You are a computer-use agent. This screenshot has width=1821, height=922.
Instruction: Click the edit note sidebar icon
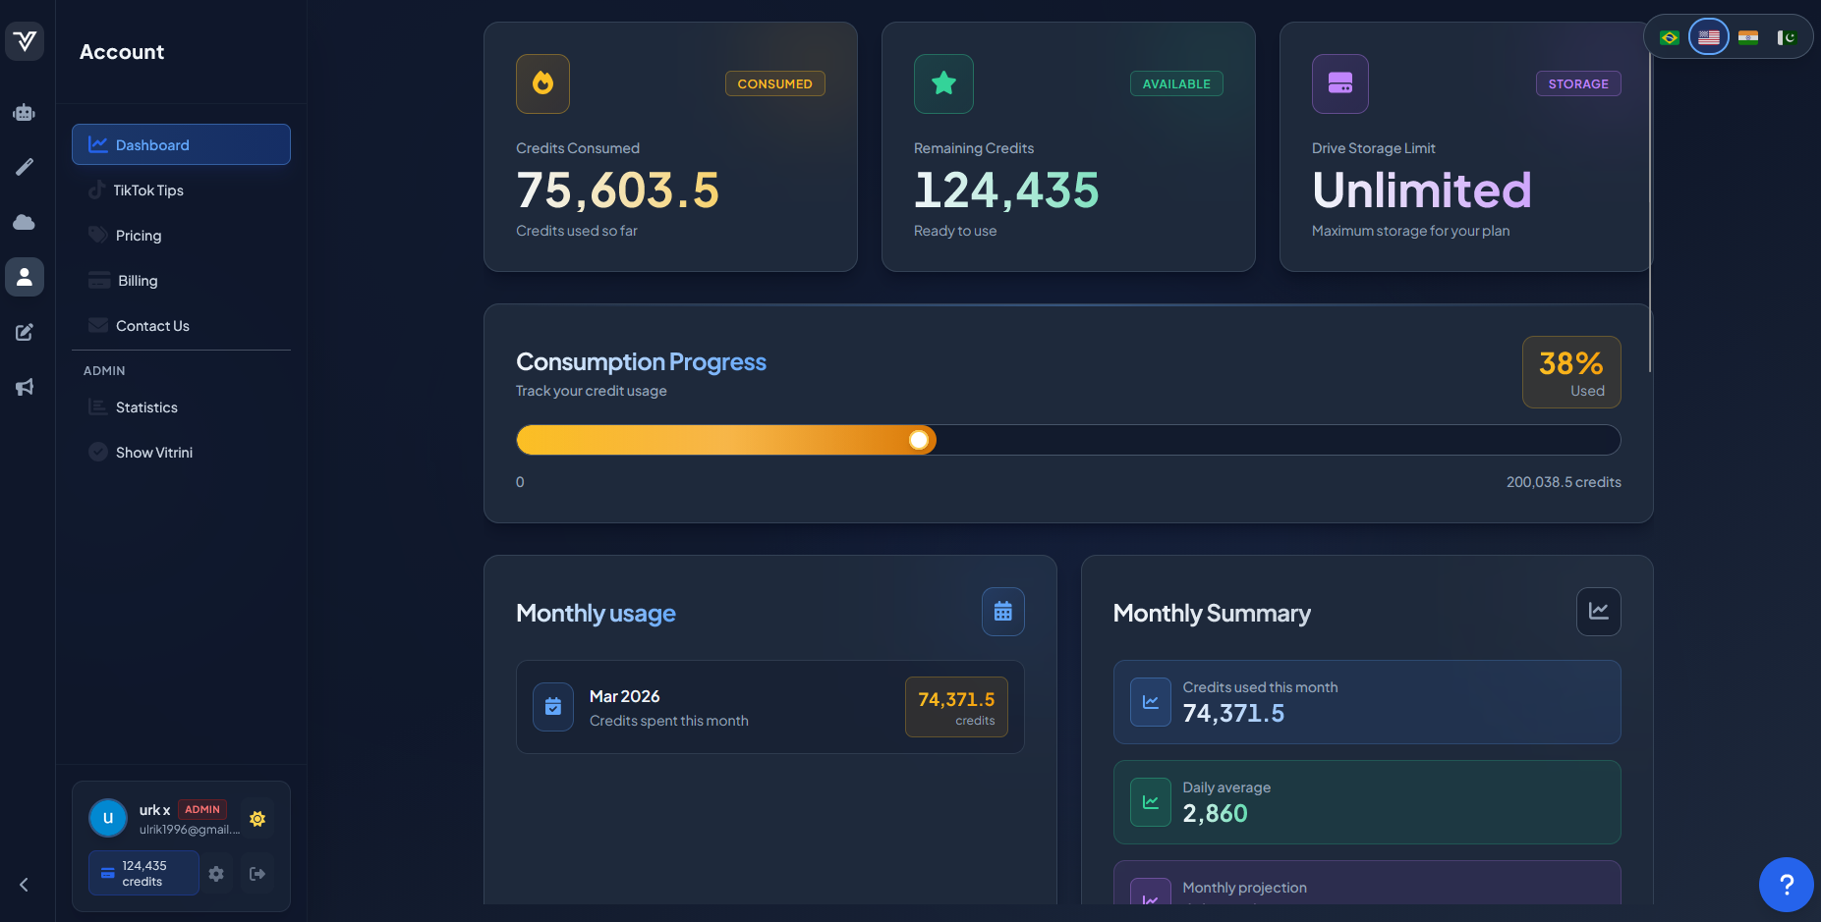pos(25,332)
